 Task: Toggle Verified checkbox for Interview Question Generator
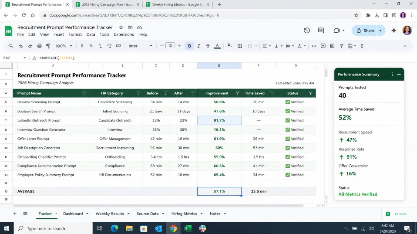(287, 130)
